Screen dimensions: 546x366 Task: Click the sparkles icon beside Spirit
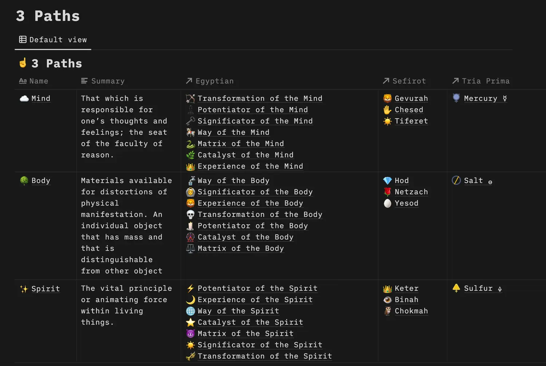click(24, 289)
